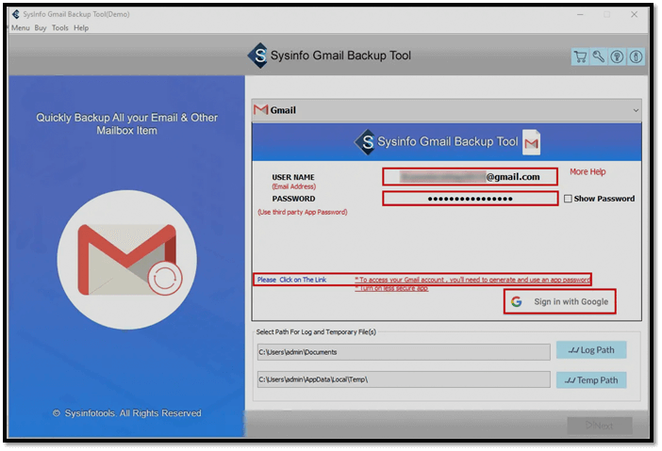Screen dimensions: 662x451
Task: Enable the Show Password checkbox
Action: point(568,199)
